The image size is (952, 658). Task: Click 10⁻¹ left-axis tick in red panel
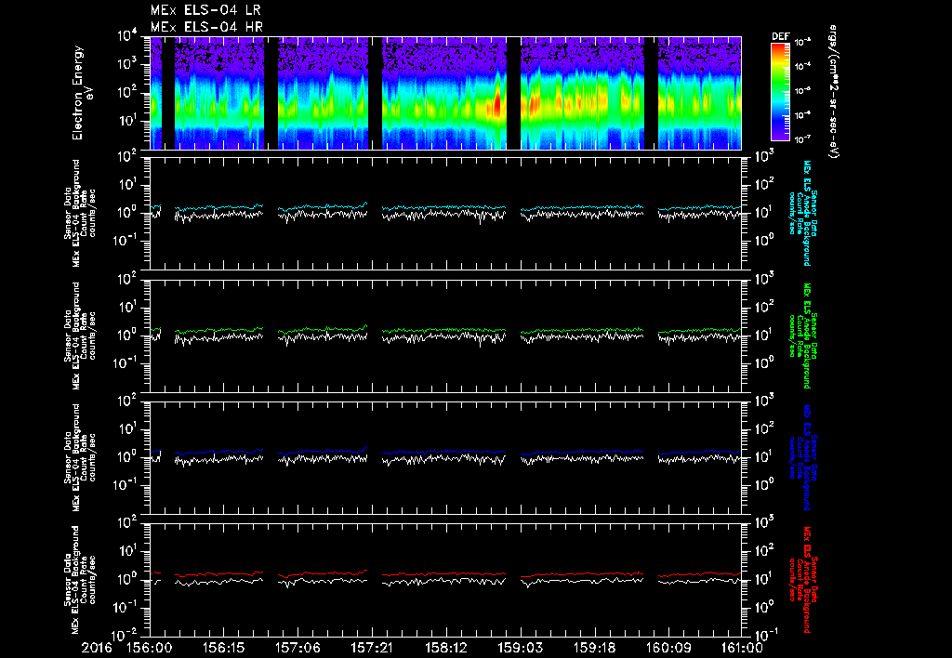tap(127, 608)
